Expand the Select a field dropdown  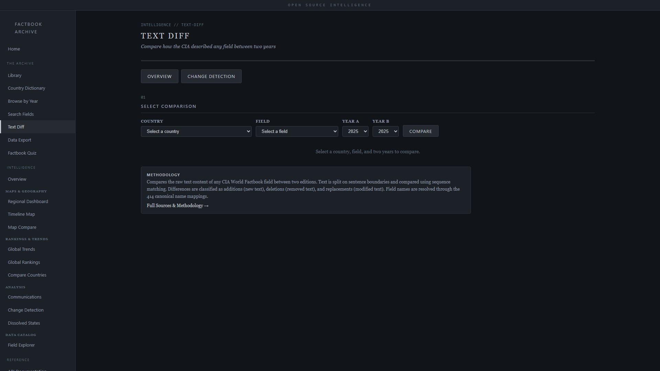(297, 131)
